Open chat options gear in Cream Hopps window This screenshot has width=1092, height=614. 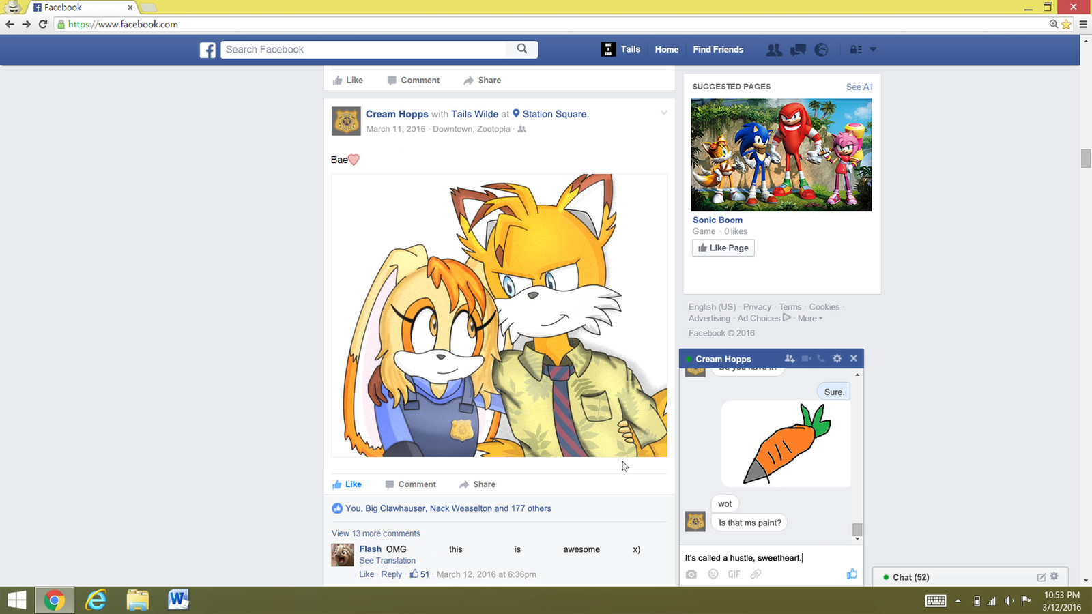(x=837, y=359)
